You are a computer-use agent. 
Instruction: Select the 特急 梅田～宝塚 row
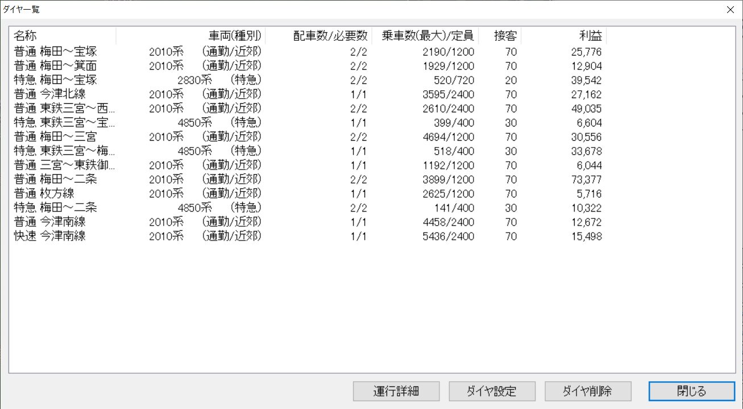pyautogui.click(x=56, y=80)
